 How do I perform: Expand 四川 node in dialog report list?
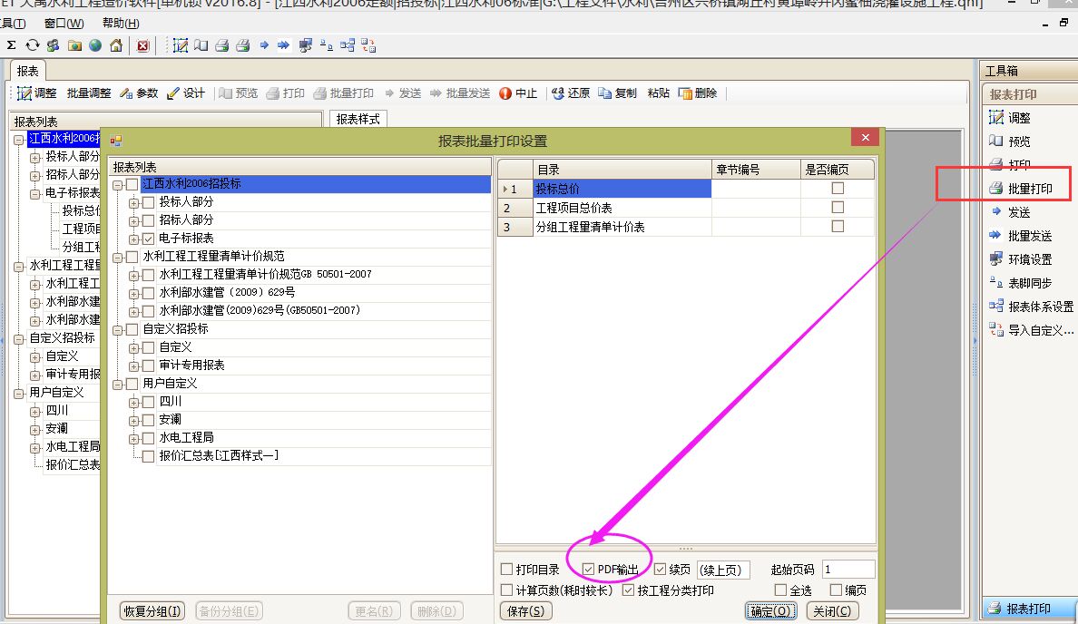(x=134, y=402)
